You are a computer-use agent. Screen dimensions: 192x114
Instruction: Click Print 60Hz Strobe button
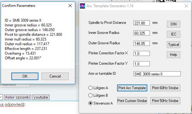[x=165, y=88]
